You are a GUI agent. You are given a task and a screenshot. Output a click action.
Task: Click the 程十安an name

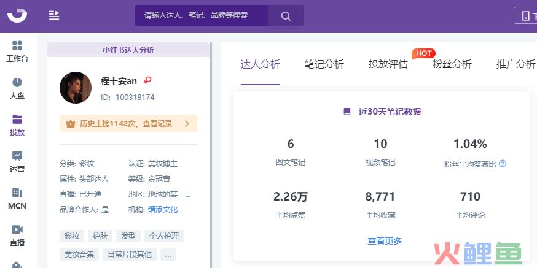[x=119, y=81]
